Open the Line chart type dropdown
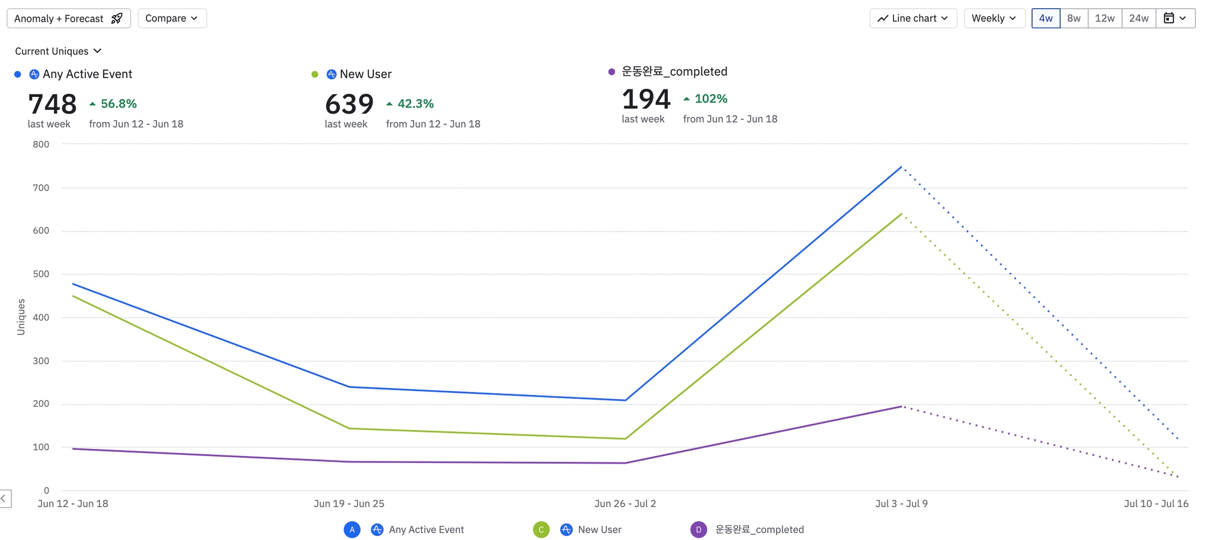The image size is (1205, 540). (913, 18)
